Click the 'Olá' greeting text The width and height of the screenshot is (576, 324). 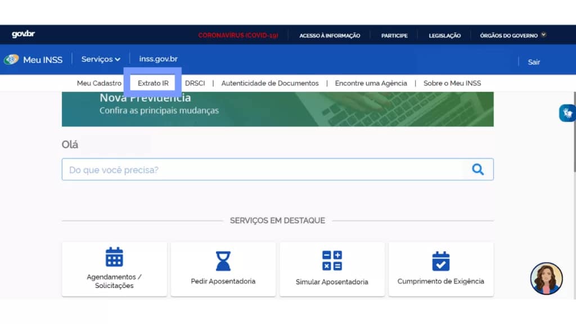pos(70,145)
